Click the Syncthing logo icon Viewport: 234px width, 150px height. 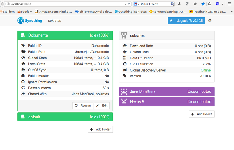click(x=21, y=21)
